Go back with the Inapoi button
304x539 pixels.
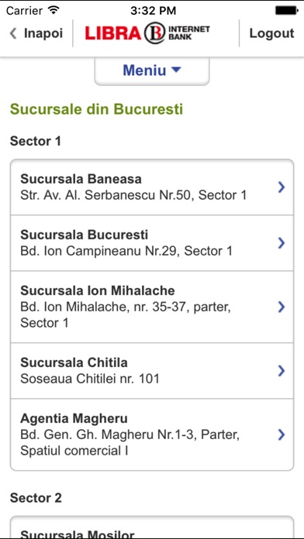(36, 33)
